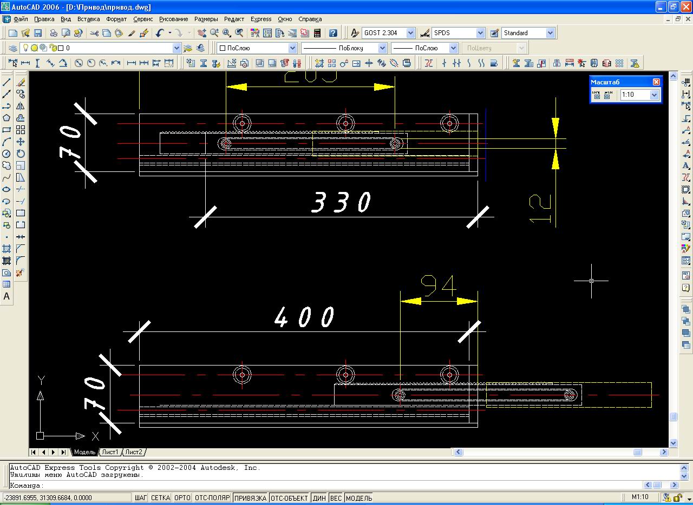Open the ПоСлою color control box

(x=257, y=48)
